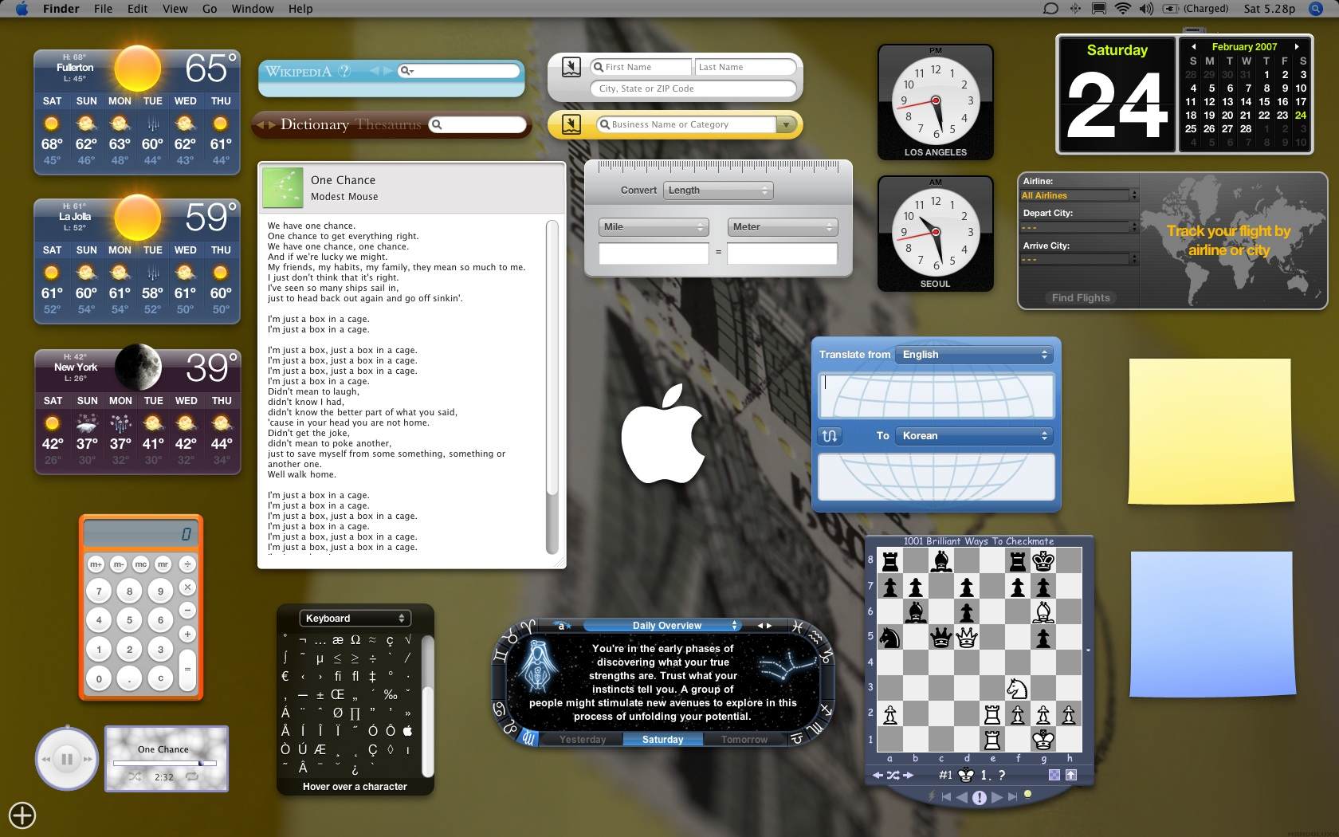The width and height of the screenshot is (1339, 837).
Task: Open the Go menu
Action: pos(210,9)
